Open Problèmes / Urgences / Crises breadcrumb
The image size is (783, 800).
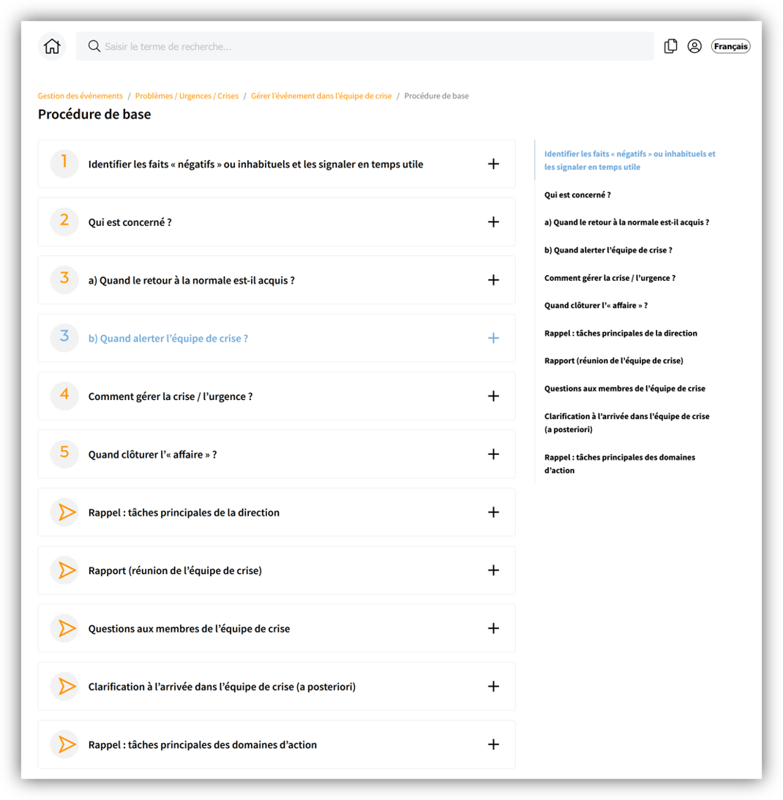point(187,96)
